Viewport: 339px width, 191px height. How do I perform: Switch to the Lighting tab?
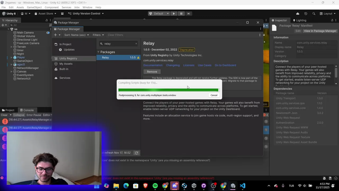[x=300, y=20]
